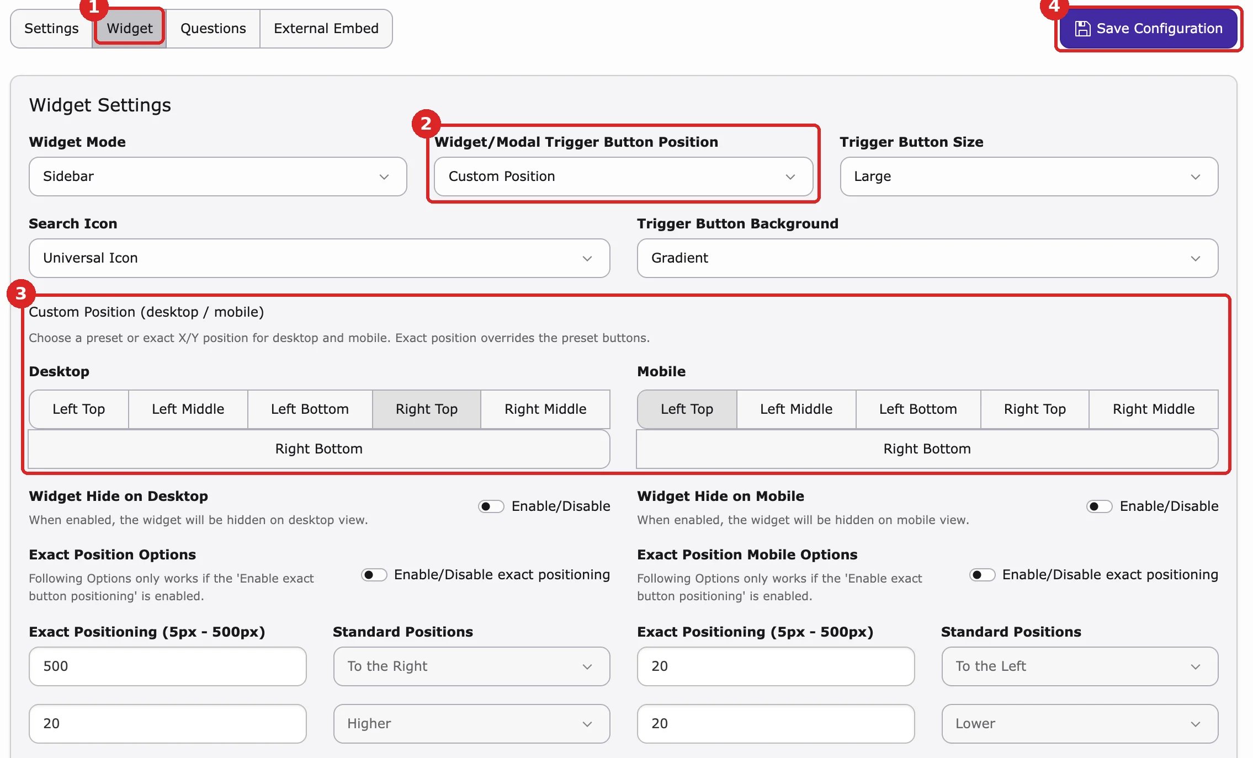
Task: Click Save Configuration button
Action: 1148,29
